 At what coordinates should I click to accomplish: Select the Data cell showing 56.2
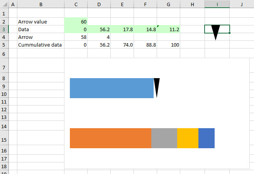[99, 29]
